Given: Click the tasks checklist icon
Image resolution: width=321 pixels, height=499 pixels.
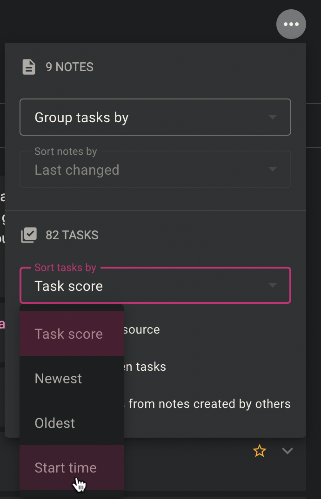Looking at the screenshot, I should click(x=29, y=235).
